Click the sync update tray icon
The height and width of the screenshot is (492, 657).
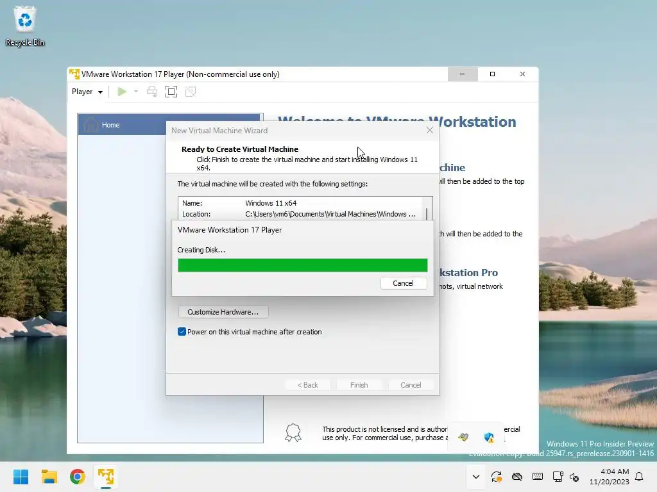tap(497, 477)
